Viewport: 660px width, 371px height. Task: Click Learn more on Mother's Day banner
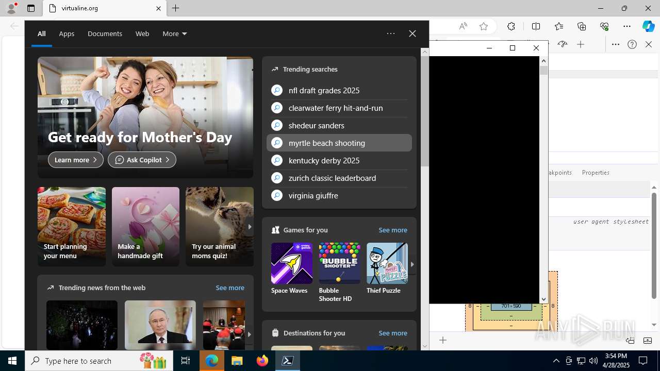click(x=76, y=160)
